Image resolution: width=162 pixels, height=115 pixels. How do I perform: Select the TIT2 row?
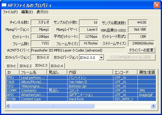[x=81, y=86]
